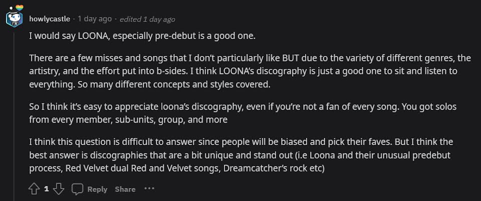Screen dimensions: 481x201
Task: Click the line mentioning Red Velvet dual songs
Action: pyautogui.click(x=177, y=168)
